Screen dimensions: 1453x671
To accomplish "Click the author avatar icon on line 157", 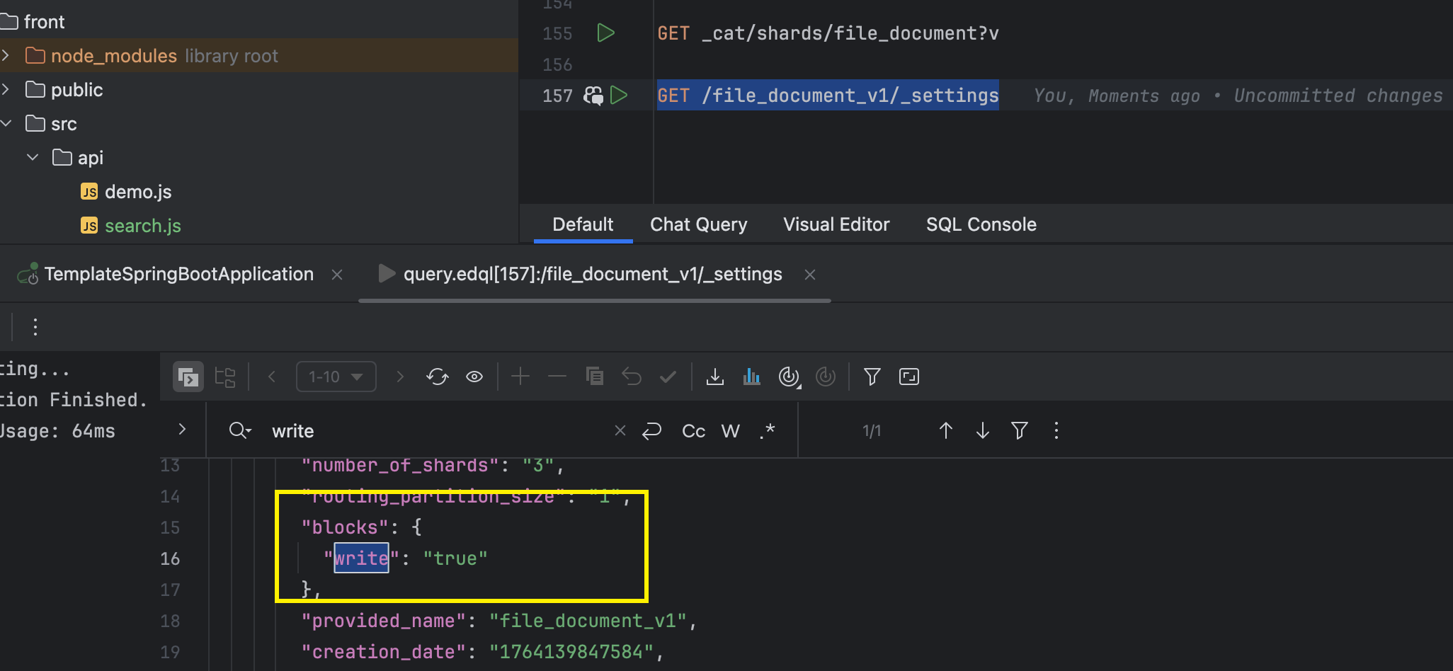I will point(593,96).
